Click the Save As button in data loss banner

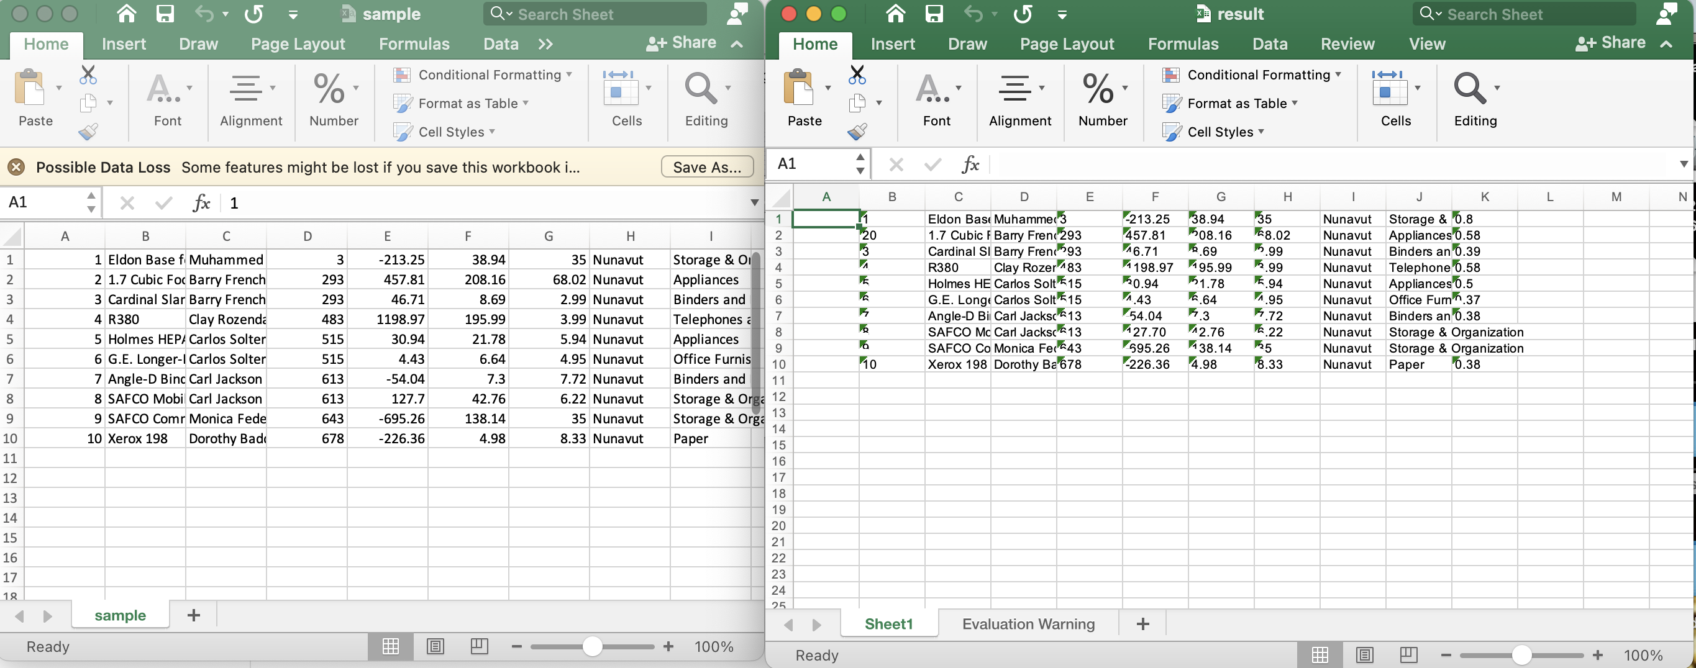point(707,166)
